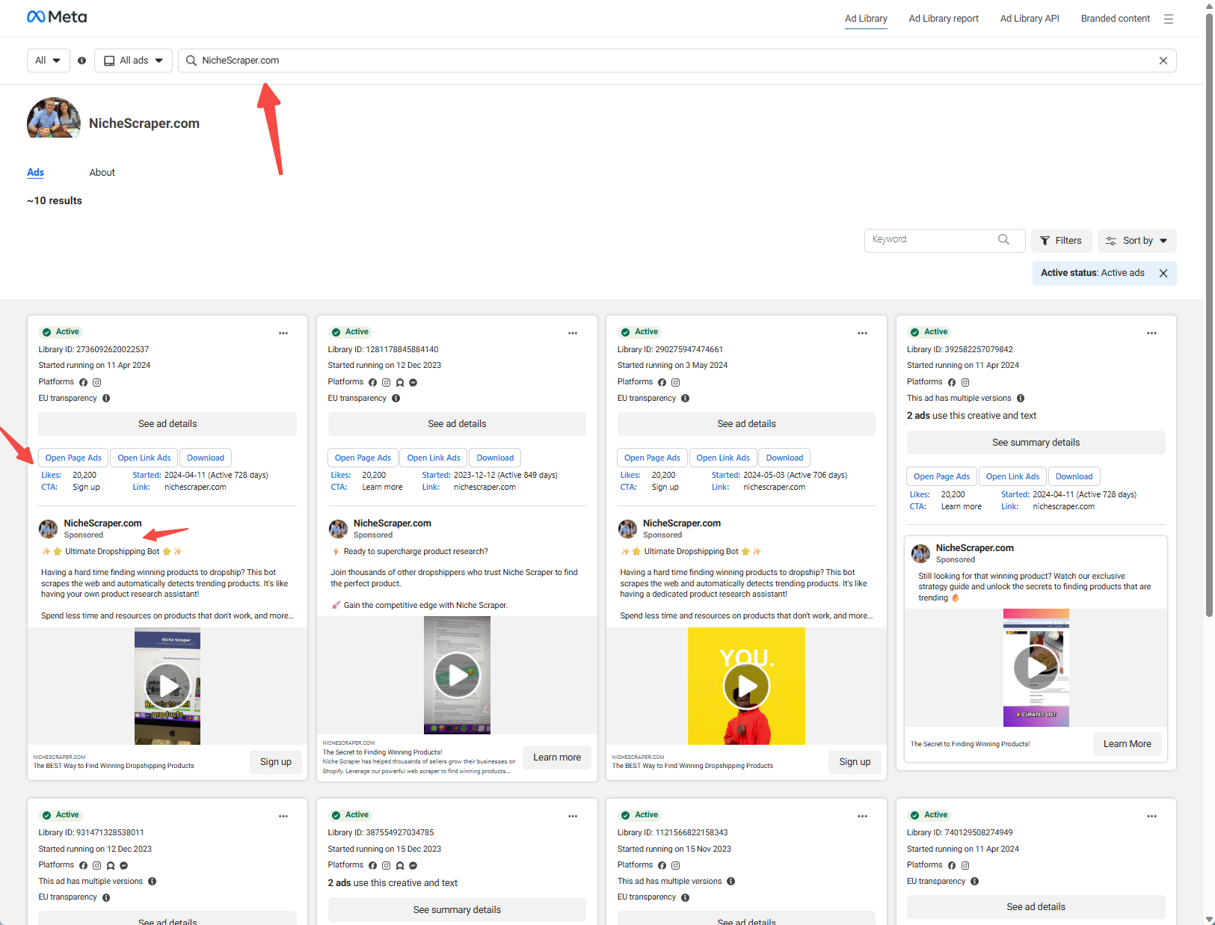The width and height of the screenshot is (1215, 925).
Task: Click Facebook platform icon on ad 2736092620022537
Action: [x=83, y=382]
